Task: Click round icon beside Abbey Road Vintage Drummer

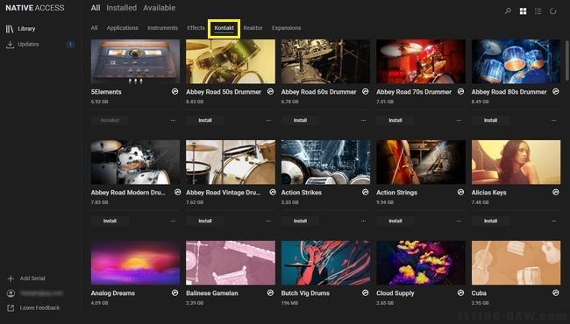Action: point(273,193)
